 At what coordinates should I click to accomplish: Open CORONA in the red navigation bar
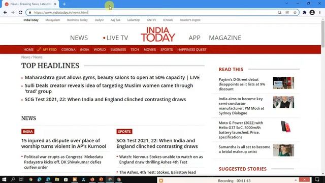click(x=69, y=50)
